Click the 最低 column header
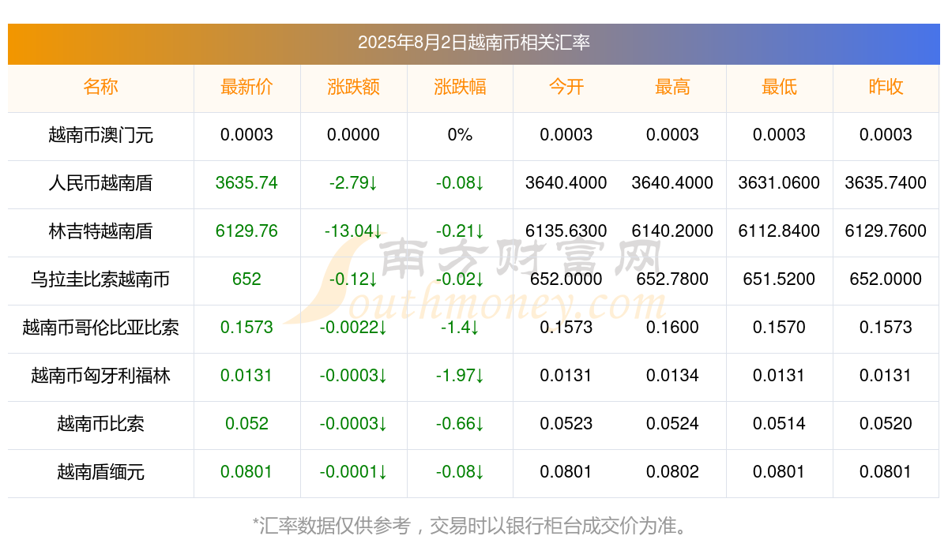 point(779,87)
